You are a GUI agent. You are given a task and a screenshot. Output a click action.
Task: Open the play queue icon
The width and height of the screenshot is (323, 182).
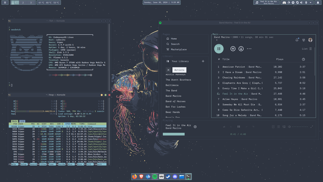tap(279, 127)
